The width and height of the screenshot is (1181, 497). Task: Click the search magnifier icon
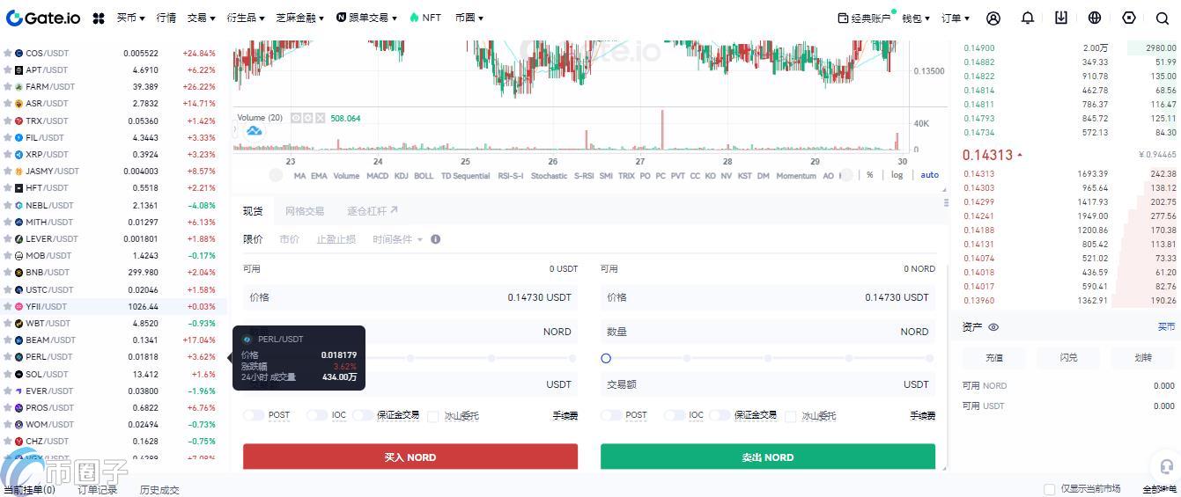(1162, 18)
